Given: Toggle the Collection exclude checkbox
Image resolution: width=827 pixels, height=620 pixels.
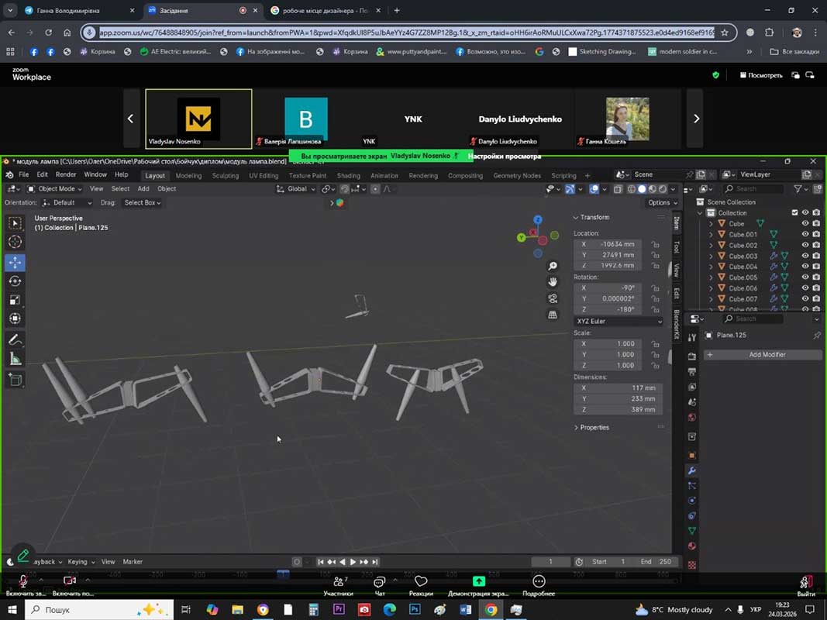Looking at the screenshot, I should [x=794, y=212].
